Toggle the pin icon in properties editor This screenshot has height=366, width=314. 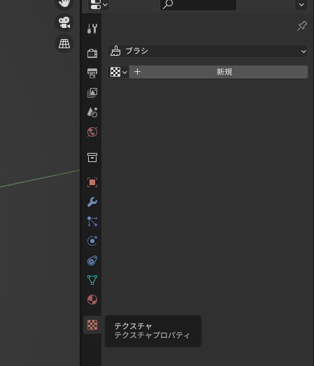(302, 26)
